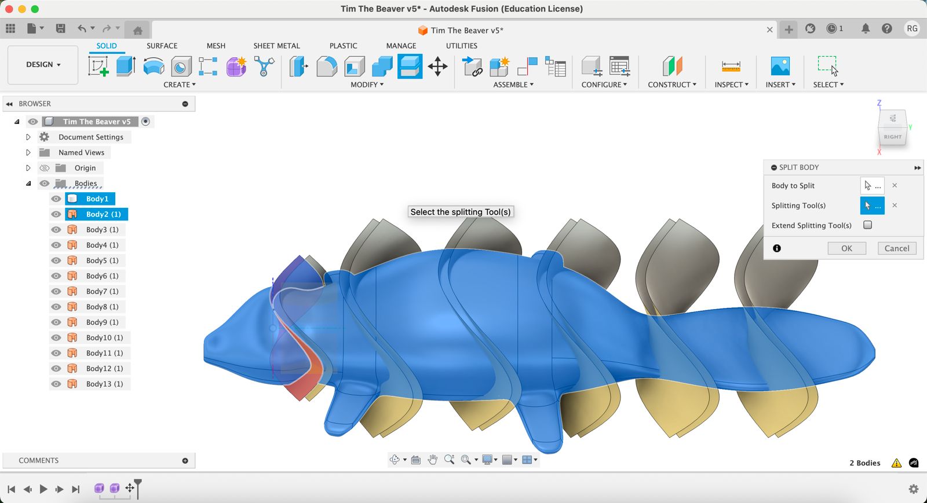Screen dimensions: 927x503
Task: Open the DESIGN workspace dropdown
Action: (x=43, y=65)
